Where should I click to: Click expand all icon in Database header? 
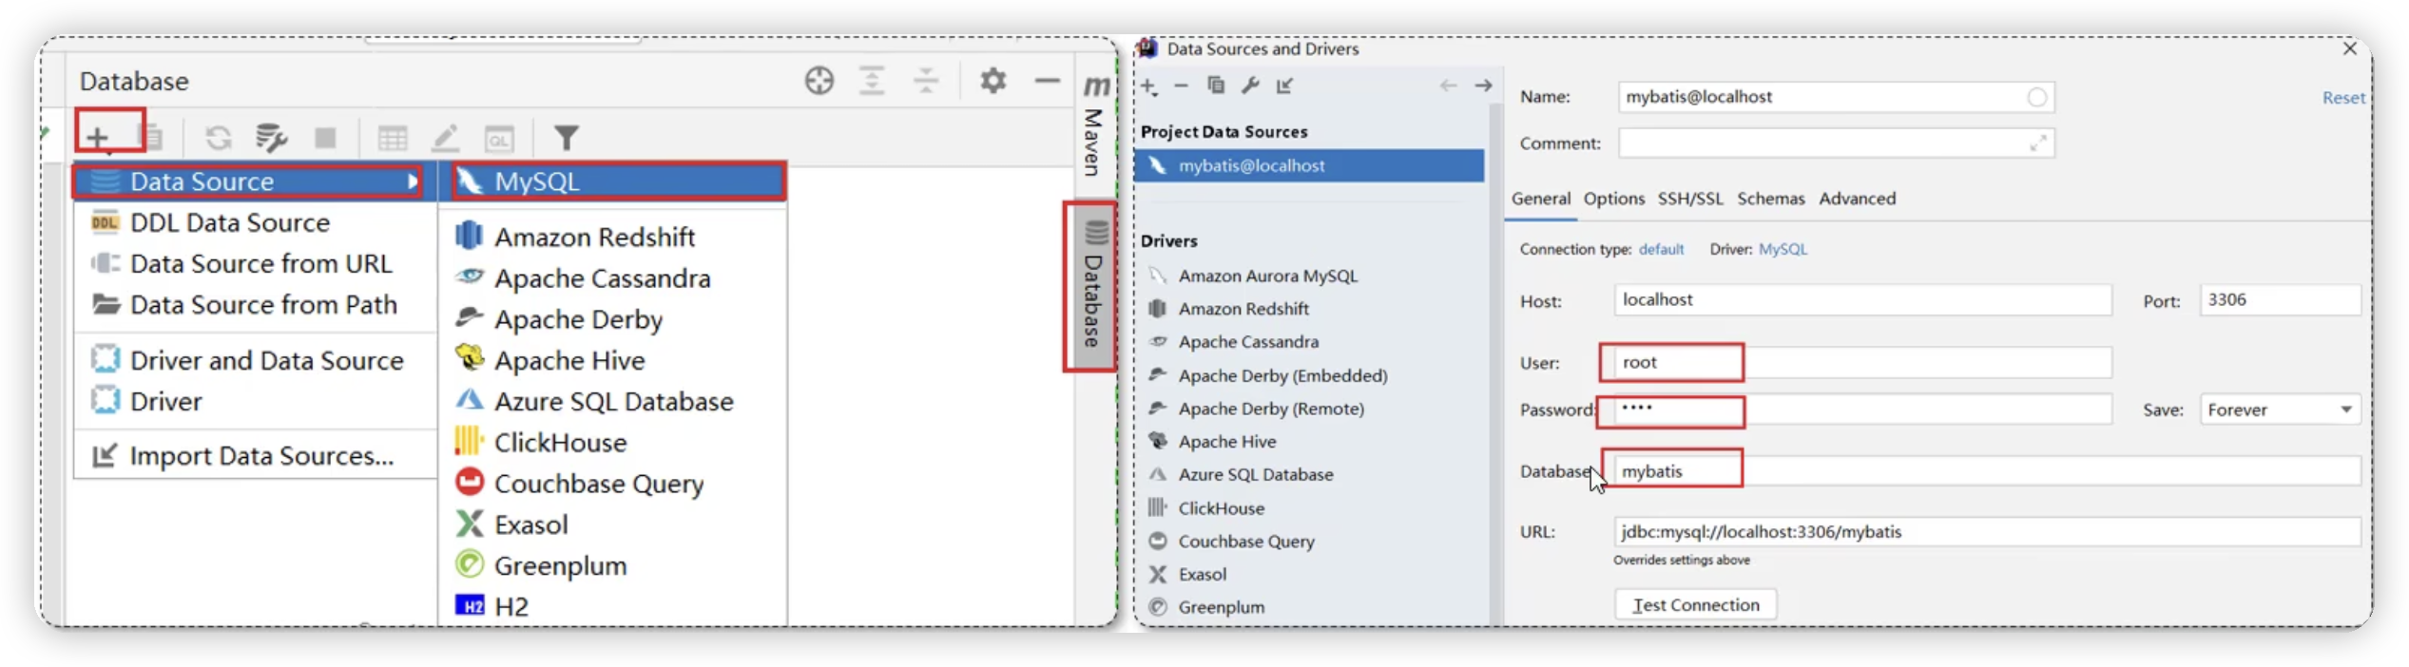coord(871,81)
